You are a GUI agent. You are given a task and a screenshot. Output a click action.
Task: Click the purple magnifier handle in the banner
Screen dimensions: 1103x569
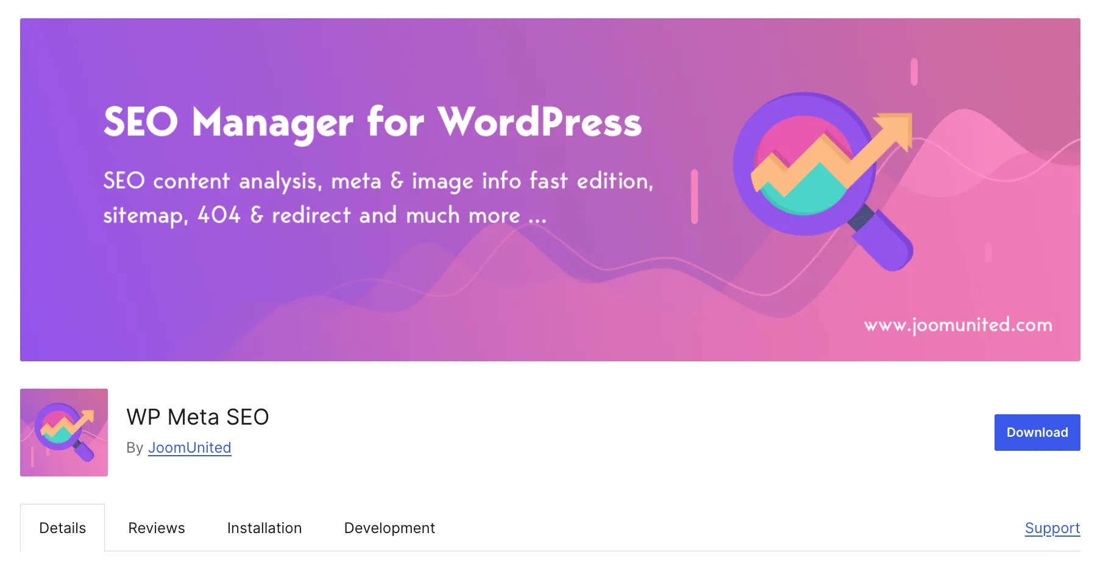point(881,244)
